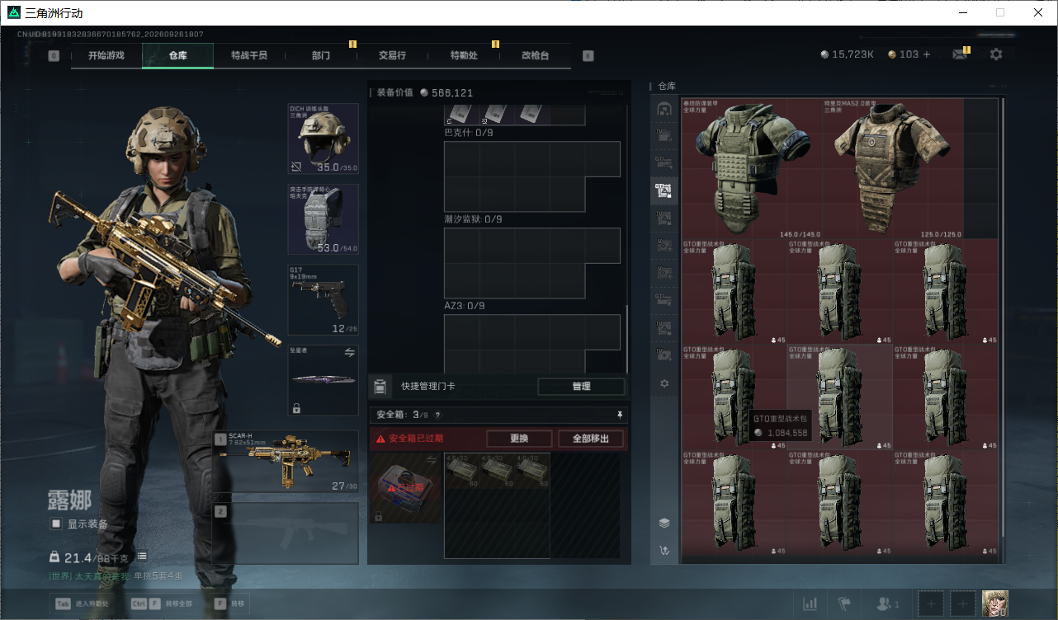
Task: Click the empty secondary weapon slot 2
Action: (286, 533)
